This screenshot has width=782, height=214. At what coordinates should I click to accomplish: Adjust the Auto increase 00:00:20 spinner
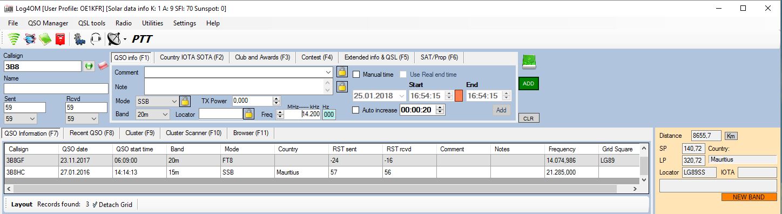pos(440,110)
